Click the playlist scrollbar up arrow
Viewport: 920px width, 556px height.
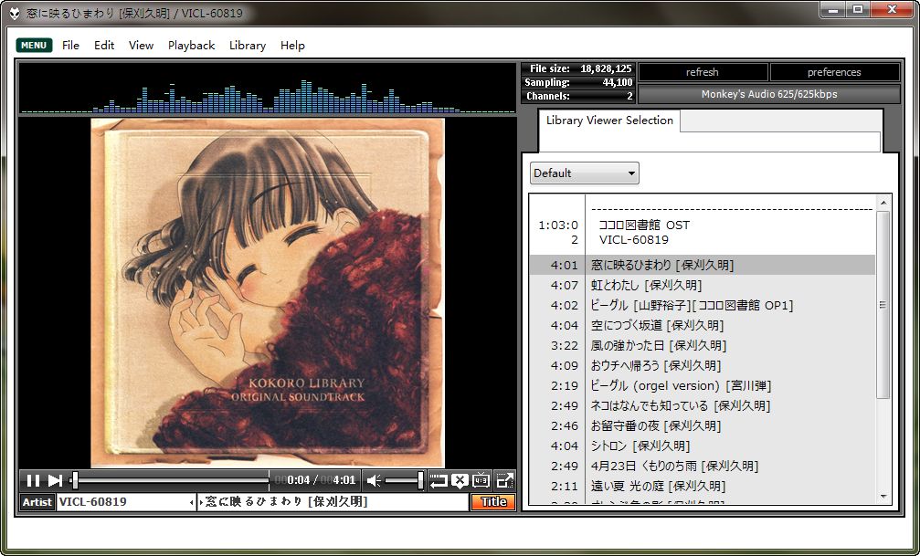point(883,203)
